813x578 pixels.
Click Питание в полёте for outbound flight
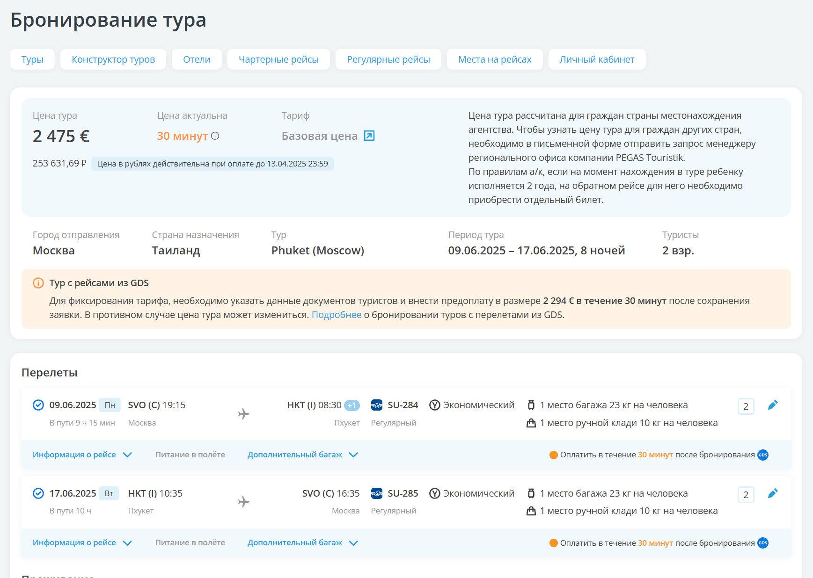click(190, 455)
